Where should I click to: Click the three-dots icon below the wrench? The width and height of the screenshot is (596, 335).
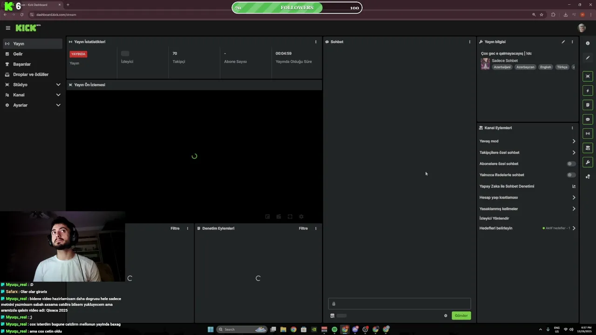coord(588,177)
